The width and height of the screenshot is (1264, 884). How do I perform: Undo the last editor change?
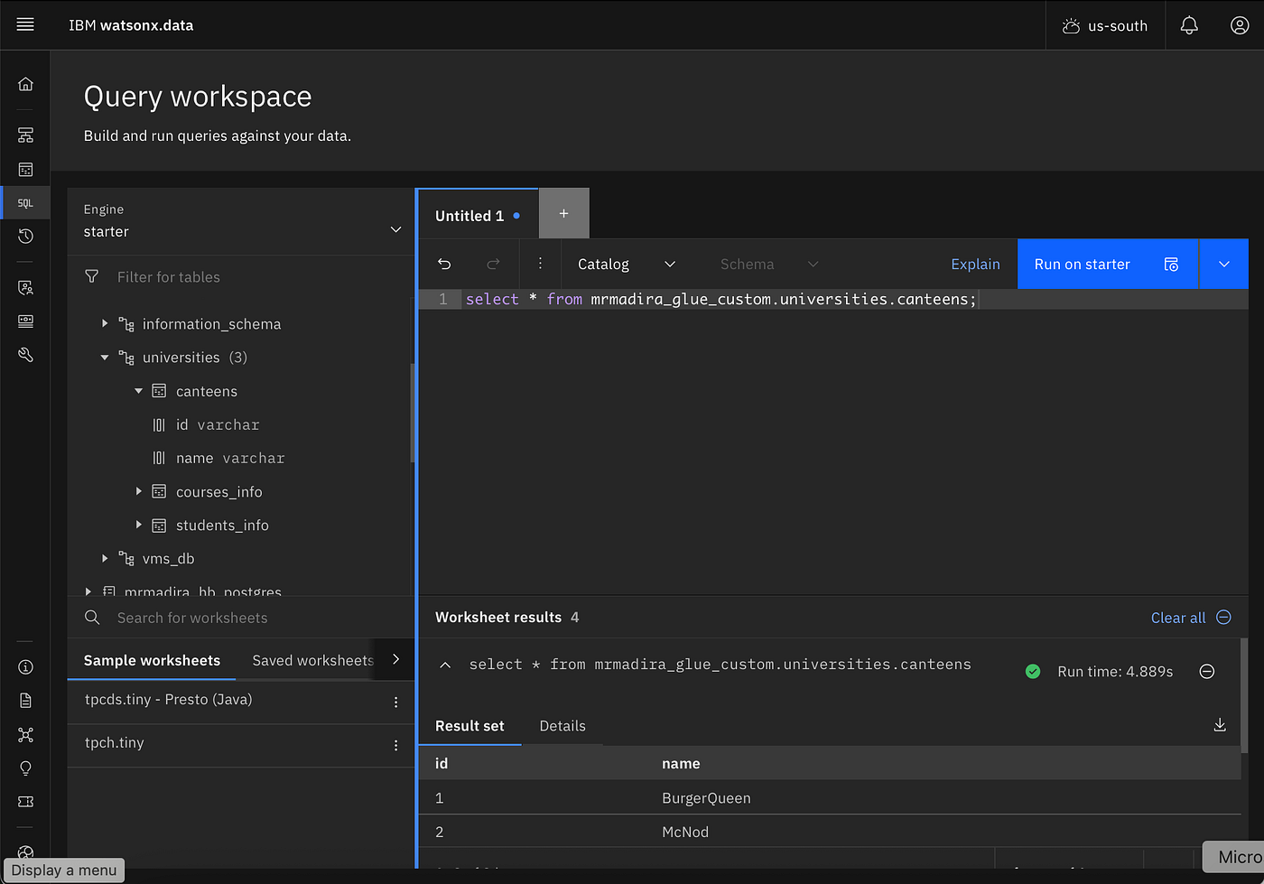444,264
